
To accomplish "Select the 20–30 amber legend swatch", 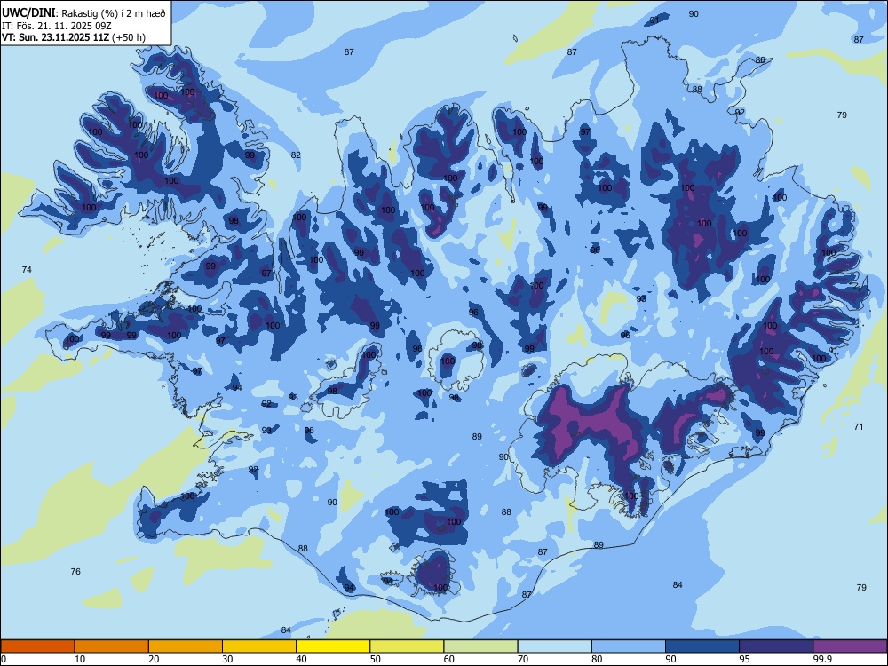I will point(186,646).
